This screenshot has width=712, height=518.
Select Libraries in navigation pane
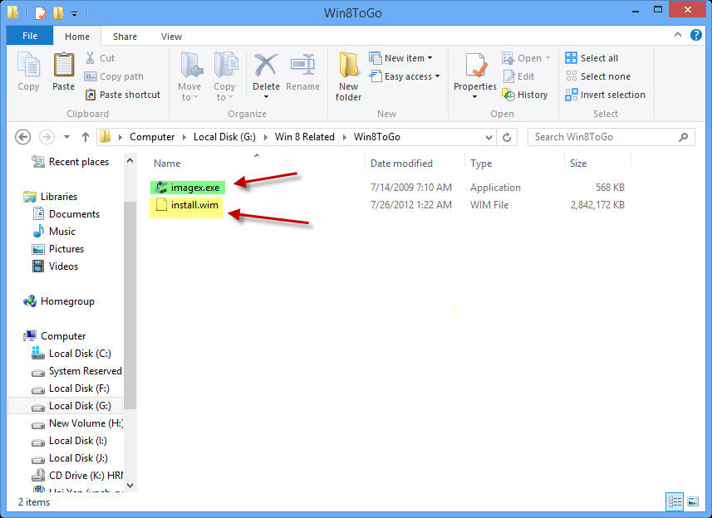tap(51, 197)
